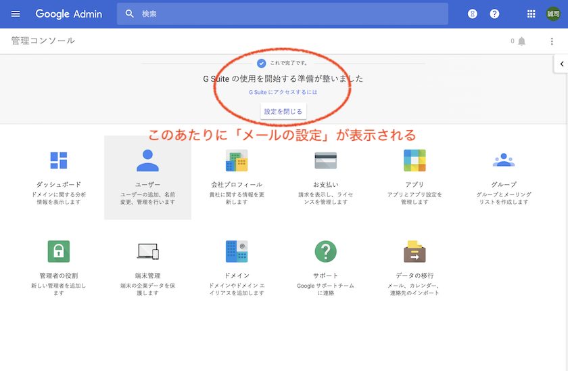Click the G Suite の使用を開始する準備が整いました heading
The image size is (568, 371).
[283, 79]
